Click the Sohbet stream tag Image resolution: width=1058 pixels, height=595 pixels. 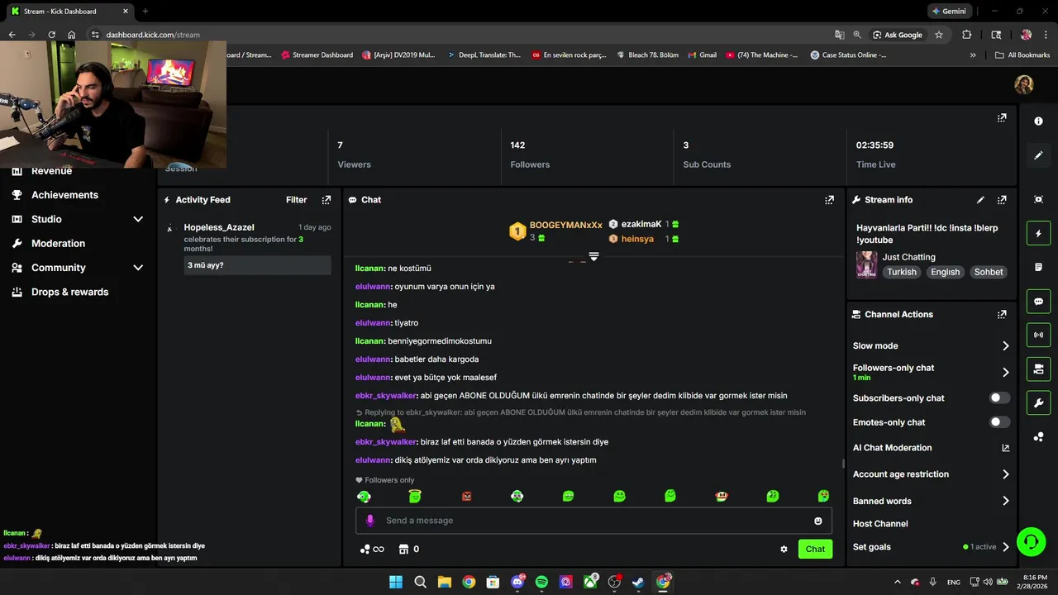tap(988, 272)
